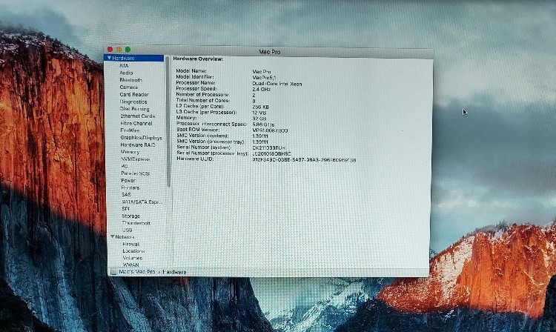Open USB information
The image size is (556, 332).
coord(128,230)
